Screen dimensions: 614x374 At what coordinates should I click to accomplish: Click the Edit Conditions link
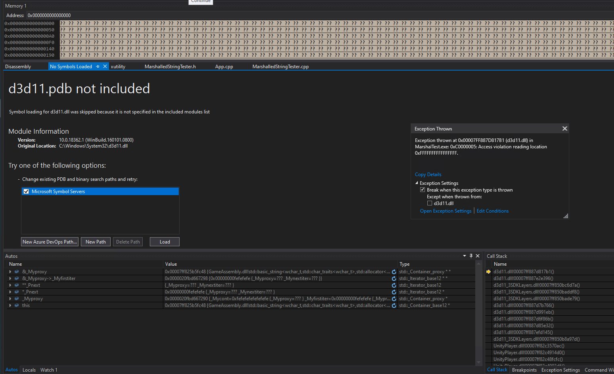(493, 211)
